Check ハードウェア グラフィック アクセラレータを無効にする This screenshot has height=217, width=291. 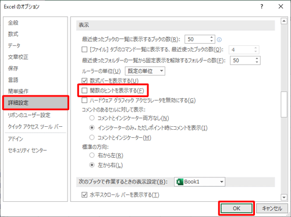pos(84,100)
